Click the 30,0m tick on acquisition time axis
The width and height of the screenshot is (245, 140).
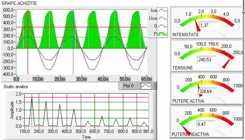[82, 79]
